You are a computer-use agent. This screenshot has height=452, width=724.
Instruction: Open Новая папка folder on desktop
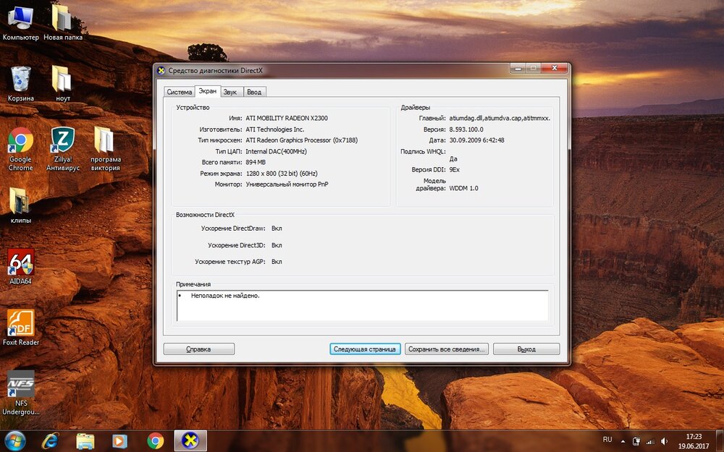point(62,18)
